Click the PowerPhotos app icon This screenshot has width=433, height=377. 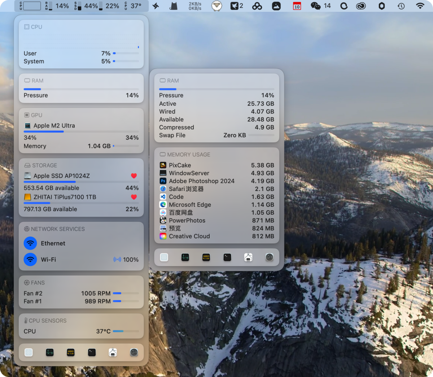(163, 221)
